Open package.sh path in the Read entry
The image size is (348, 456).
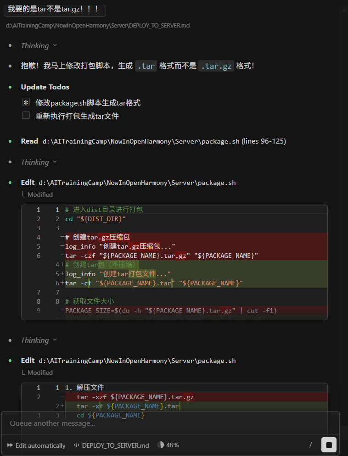[141, 141]
